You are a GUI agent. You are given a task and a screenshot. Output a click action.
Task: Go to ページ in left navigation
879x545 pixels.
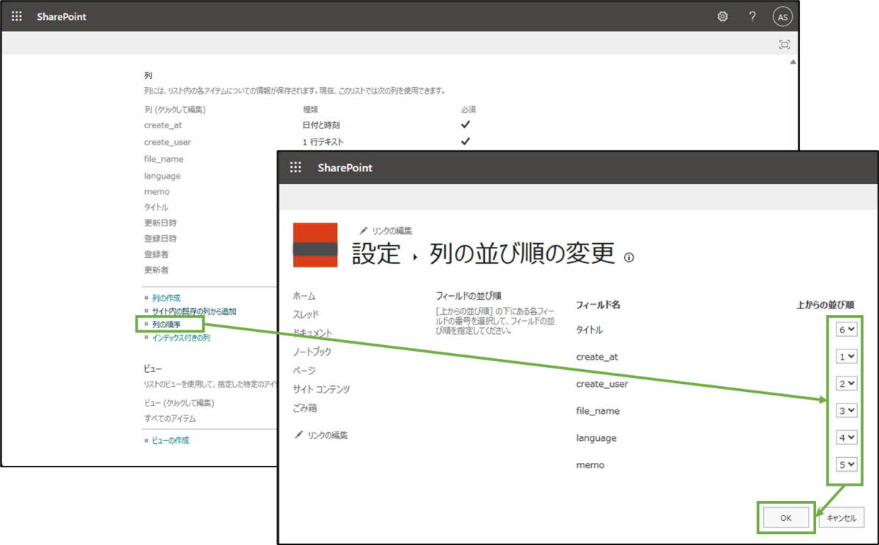point(304,371)
